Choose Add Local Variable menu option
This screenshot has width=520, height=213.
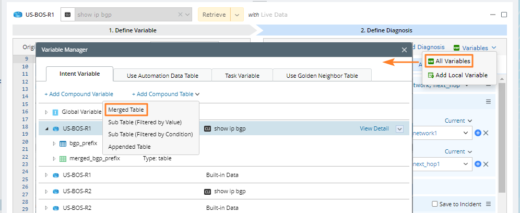click(x=461, y=75)
